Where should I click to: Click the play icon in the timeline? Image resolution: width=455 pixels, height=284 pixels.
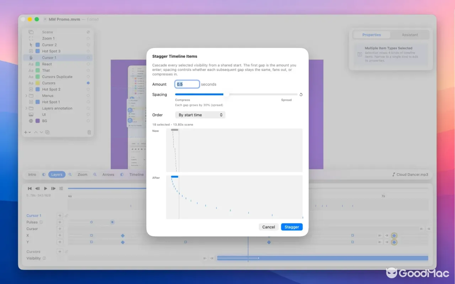tap(45, 189)
